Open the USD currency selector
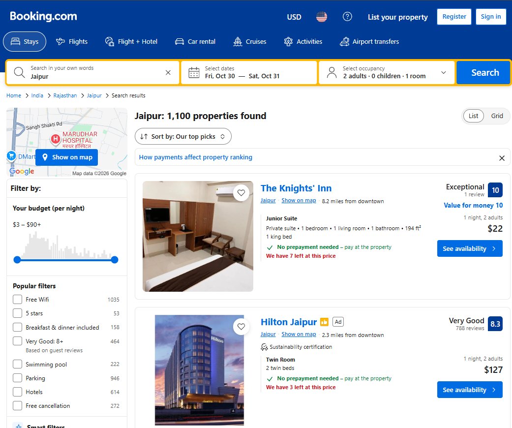The height and width of the screenshot is (428, 512). pos(294,17)
